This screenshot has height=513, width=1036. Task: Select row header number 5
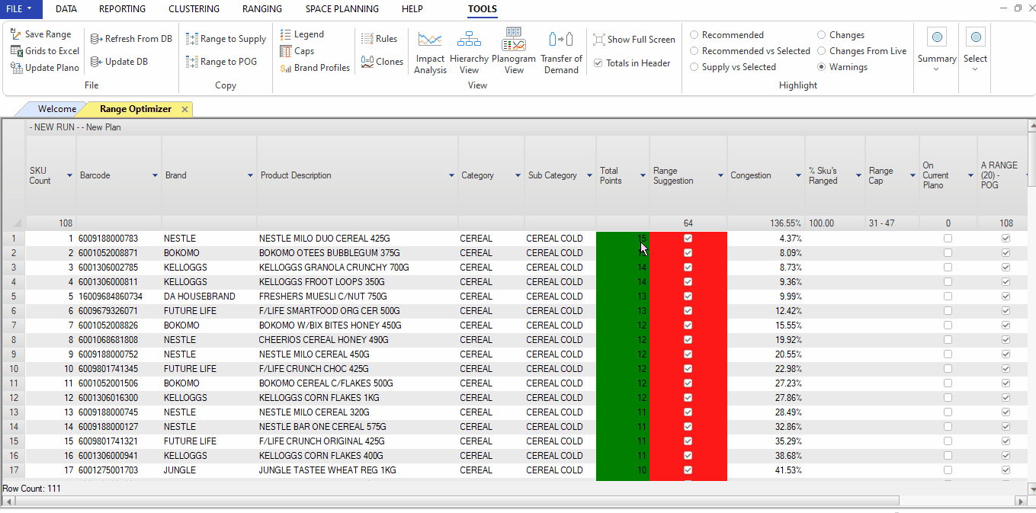pyautogui.click(x=13, y=297)
